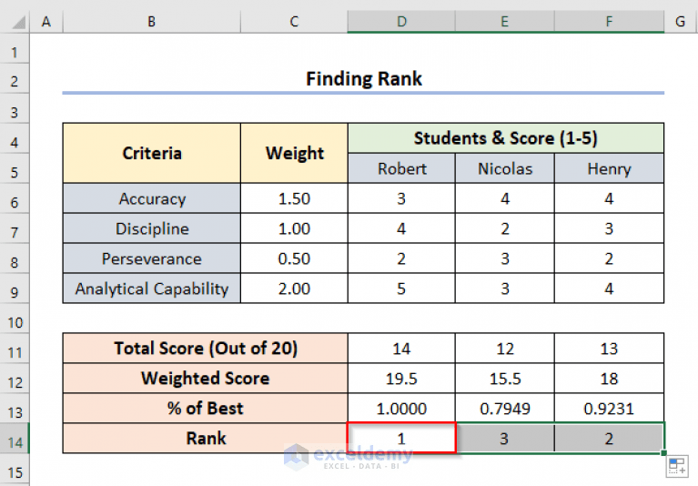698x486 pixels.
Task: Select Nicolas's Discipline score 2
Action: pyautogui.click(x=505, y=228)
